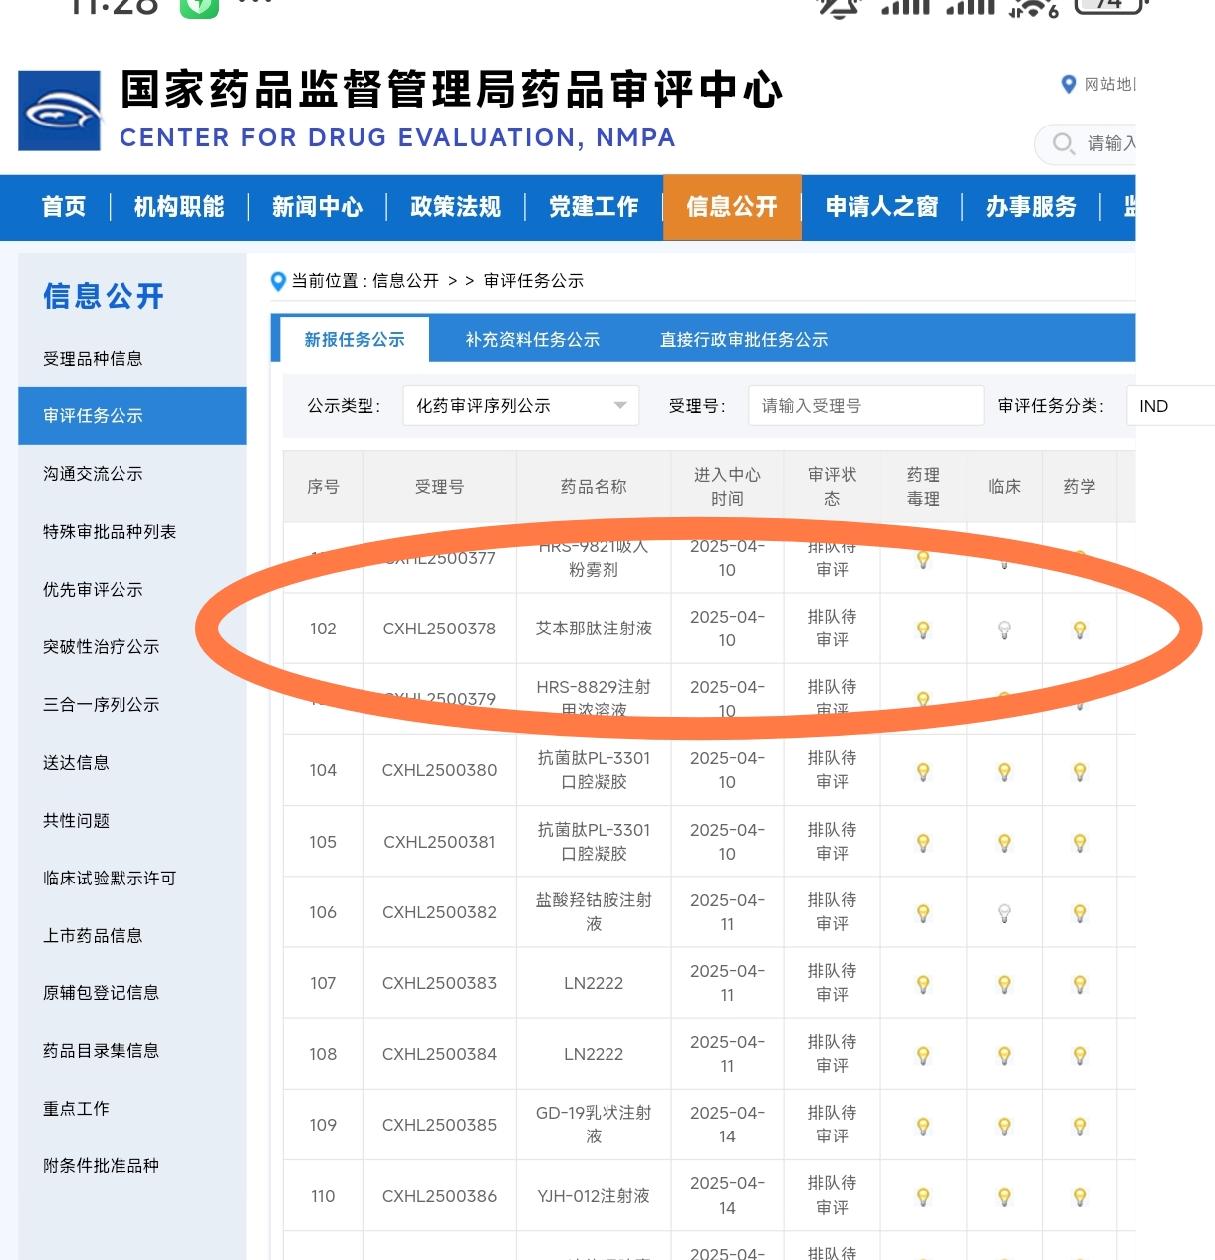Click pharmacy bulb icon for CXHL2500378
This screenshot has height=1260, width=1215.
[x=1080, y=630]
